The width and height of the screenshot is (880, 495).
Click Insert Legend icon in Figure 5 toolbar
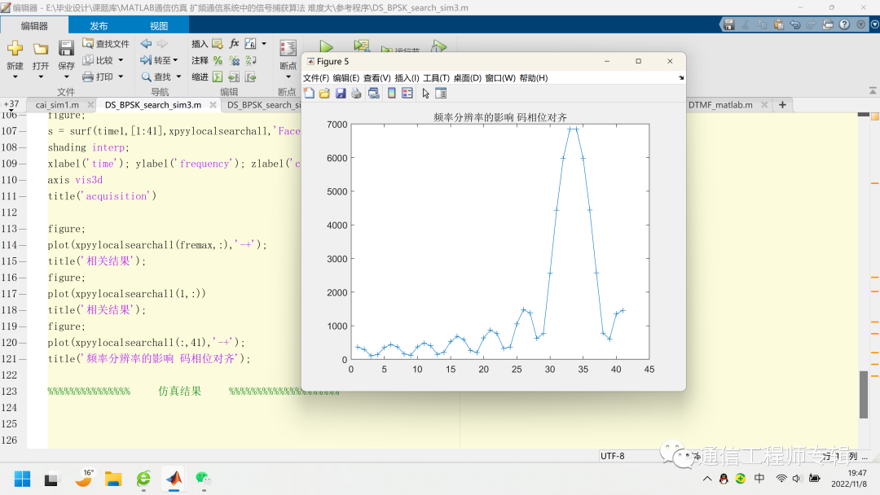pos(407,94)
